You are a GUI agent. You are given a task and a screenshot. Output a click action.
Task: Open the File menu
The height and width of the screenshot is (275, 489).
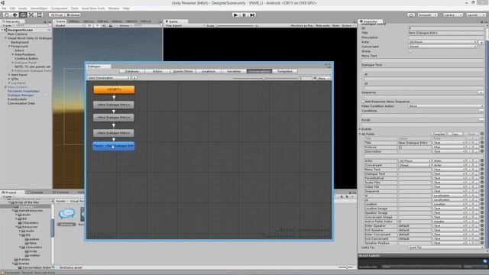[4, 8]
